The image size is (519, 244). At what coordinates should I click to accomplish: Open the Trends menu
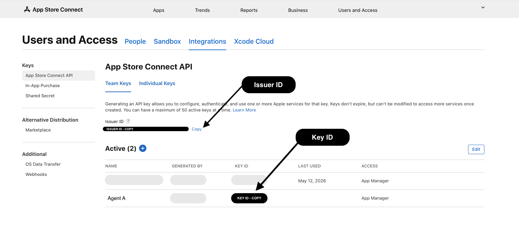[x=202, y=10]
